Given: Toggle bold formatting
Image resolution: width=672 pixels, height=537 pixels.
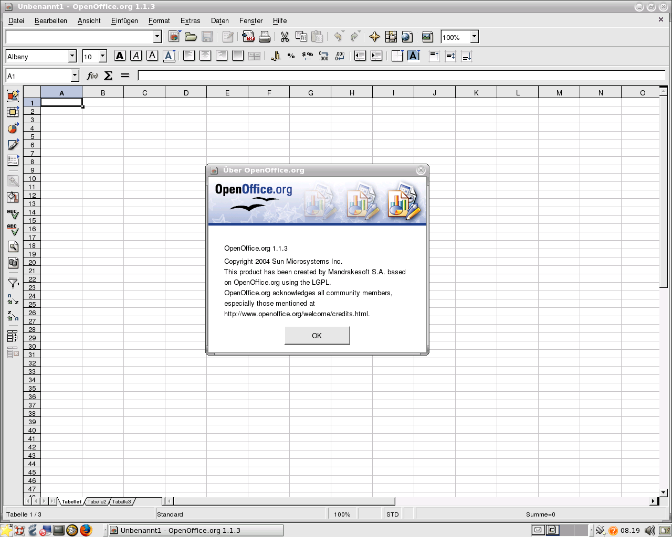Looking at the screenshot, I should click(x=120, y=56).
